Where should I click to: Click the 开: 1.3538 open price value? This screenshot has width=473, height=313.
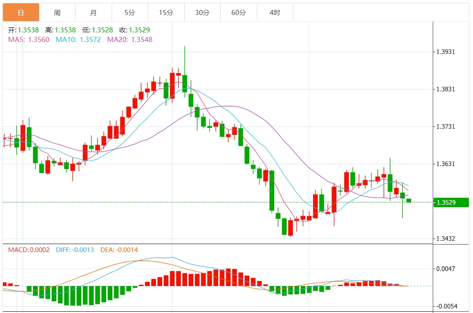24,30
